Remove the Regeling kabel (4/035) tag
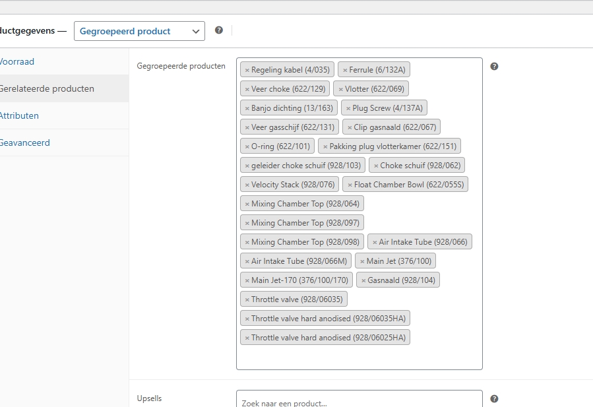Viewport: 593px width, 407px height. [247, 70]
